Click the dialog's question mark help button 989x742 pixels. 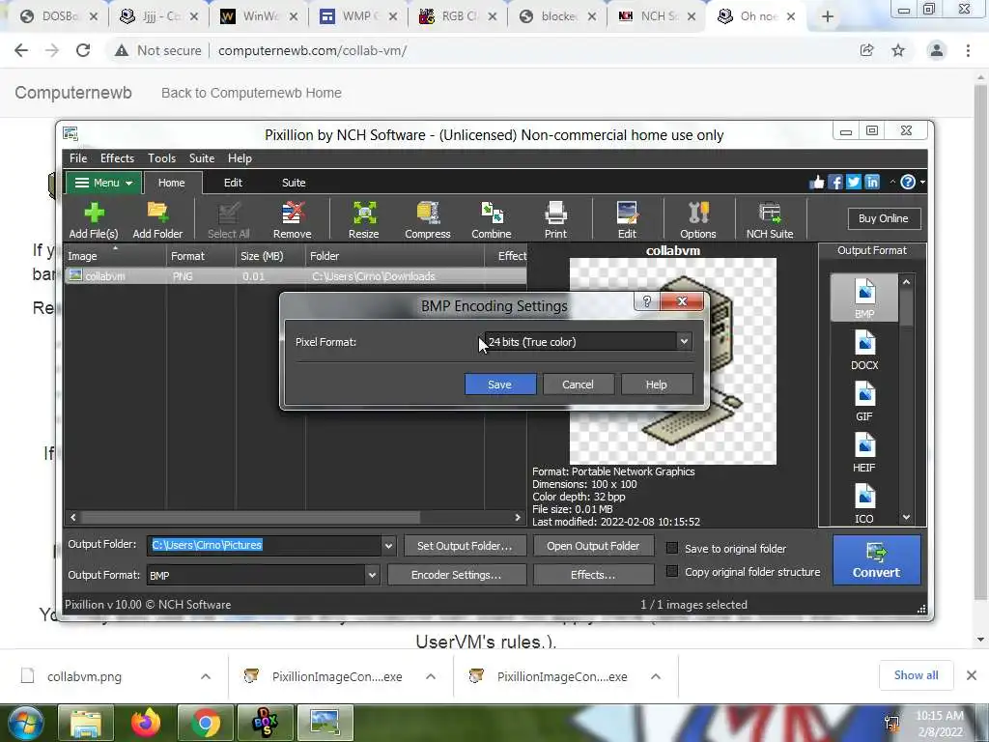click(646, 301)
